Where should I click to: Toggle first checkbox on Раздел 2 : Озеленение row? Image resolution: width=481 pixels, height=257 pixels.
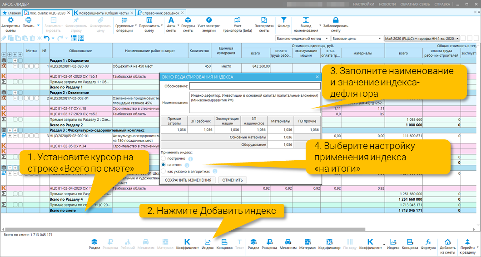tap(10, 93)
